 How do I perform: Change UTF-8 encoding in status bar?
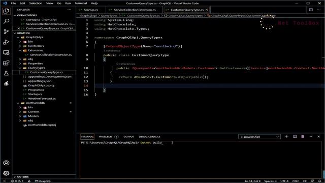point(284,181)
